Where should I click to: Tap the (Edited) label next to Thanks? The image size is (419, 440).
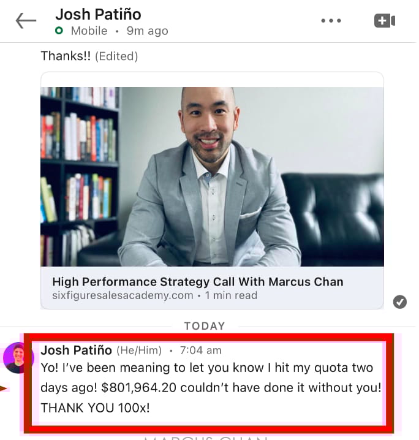click(x=116, y=56)
